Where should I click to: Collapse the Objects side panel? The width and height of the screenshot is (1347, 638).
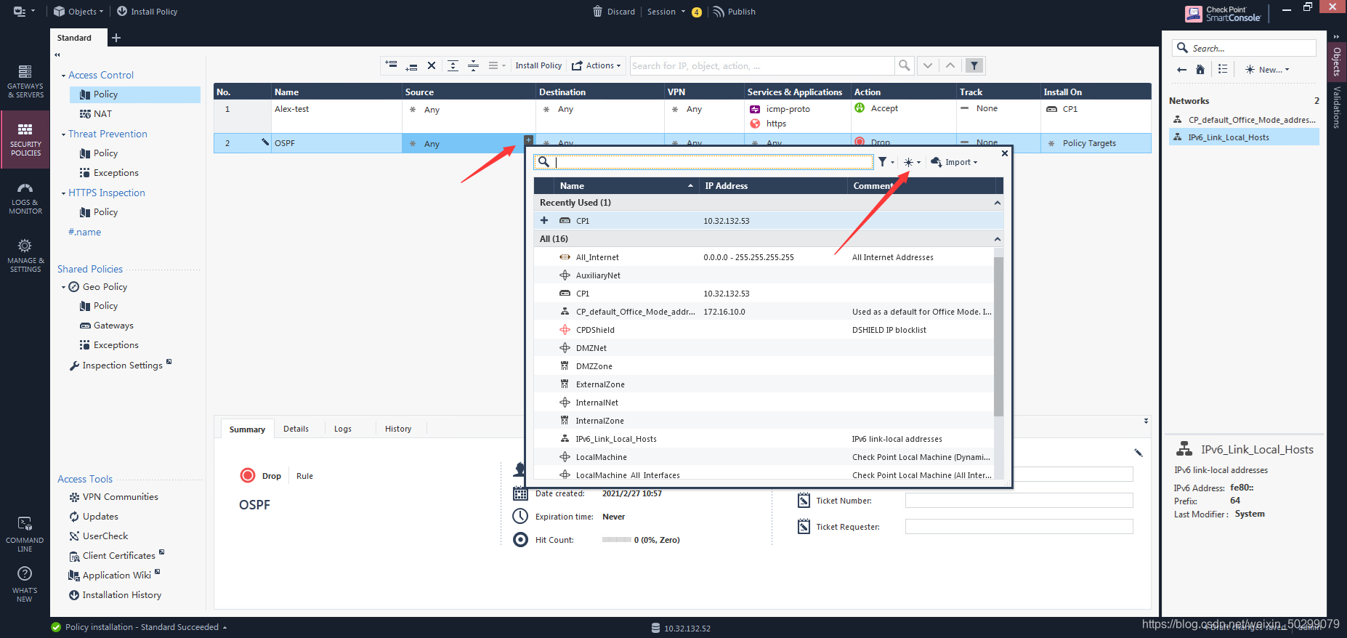tap(1336, 36)
